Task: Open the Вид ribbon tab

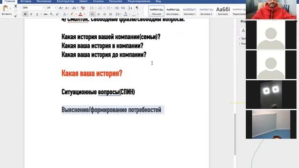Action: 158,1
